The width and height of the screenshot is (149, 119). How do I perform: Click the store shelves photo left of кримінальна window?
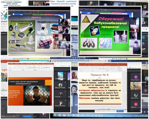coord(4,77)
